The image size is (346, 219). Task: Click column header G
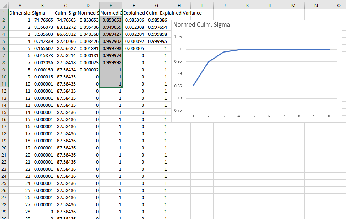pos(156,5)
